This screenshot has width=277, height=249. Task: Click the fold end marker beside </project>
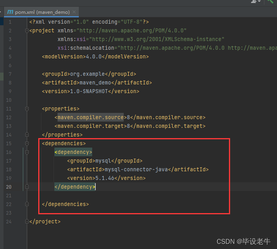point(27,221)
